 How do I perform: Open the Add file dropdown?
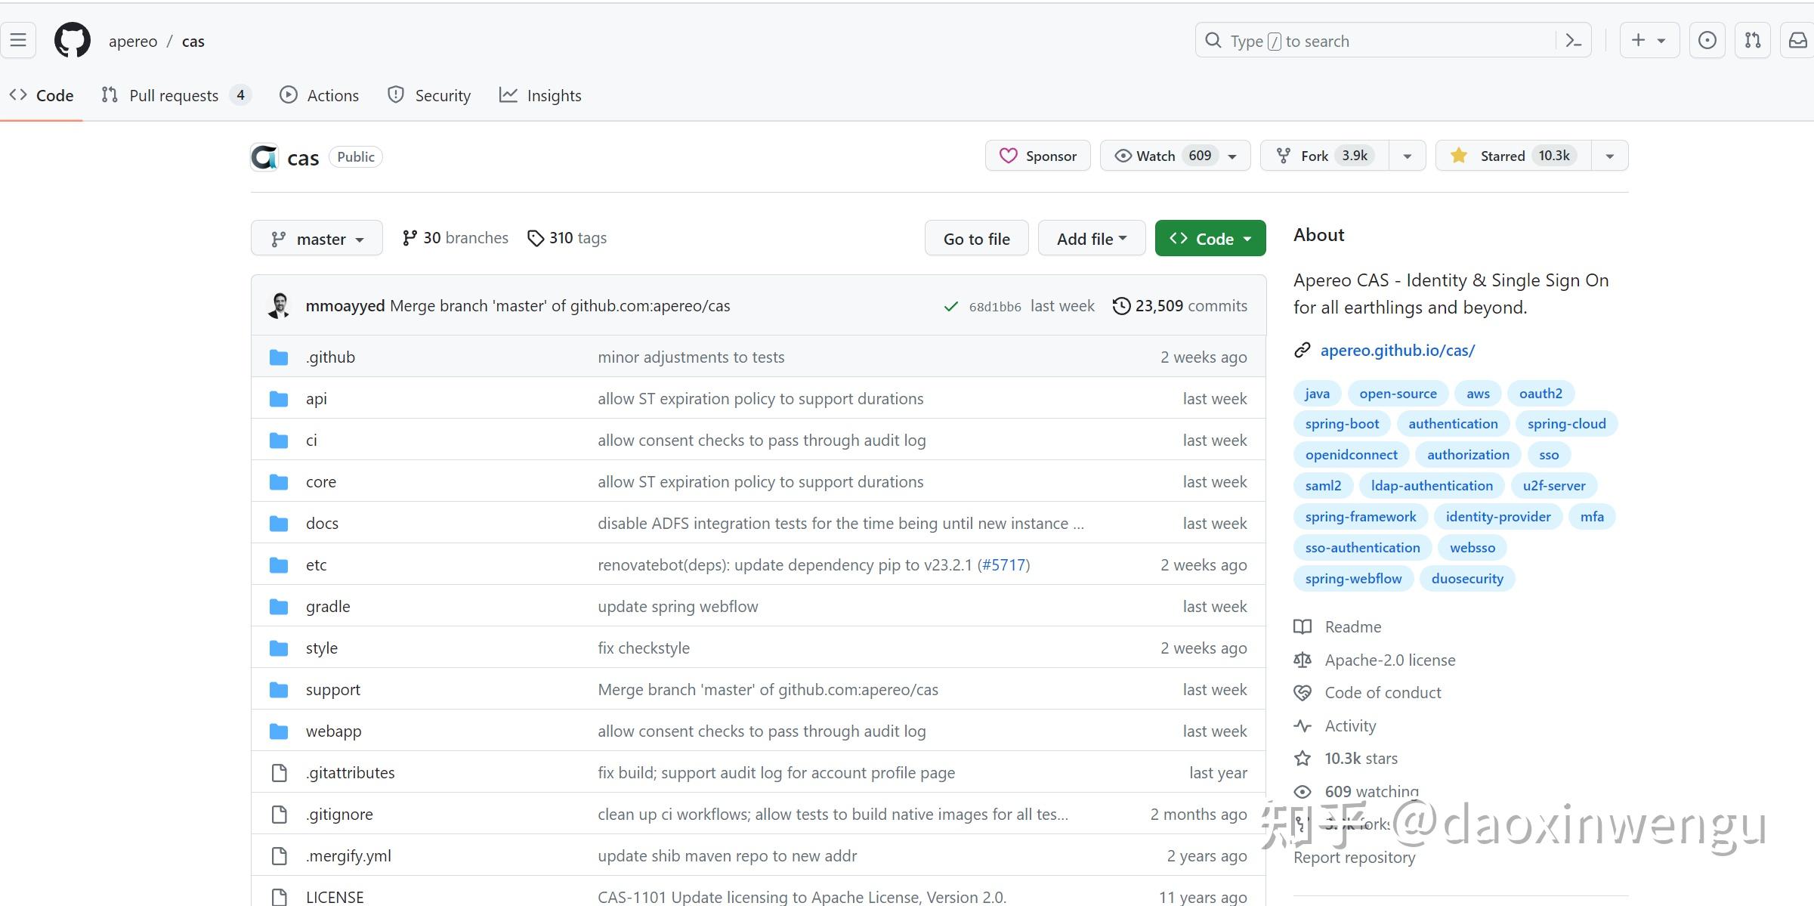click(x=1091, y=239)
